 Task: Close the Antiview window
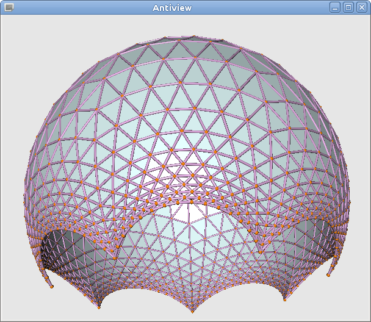coord(362,7)
